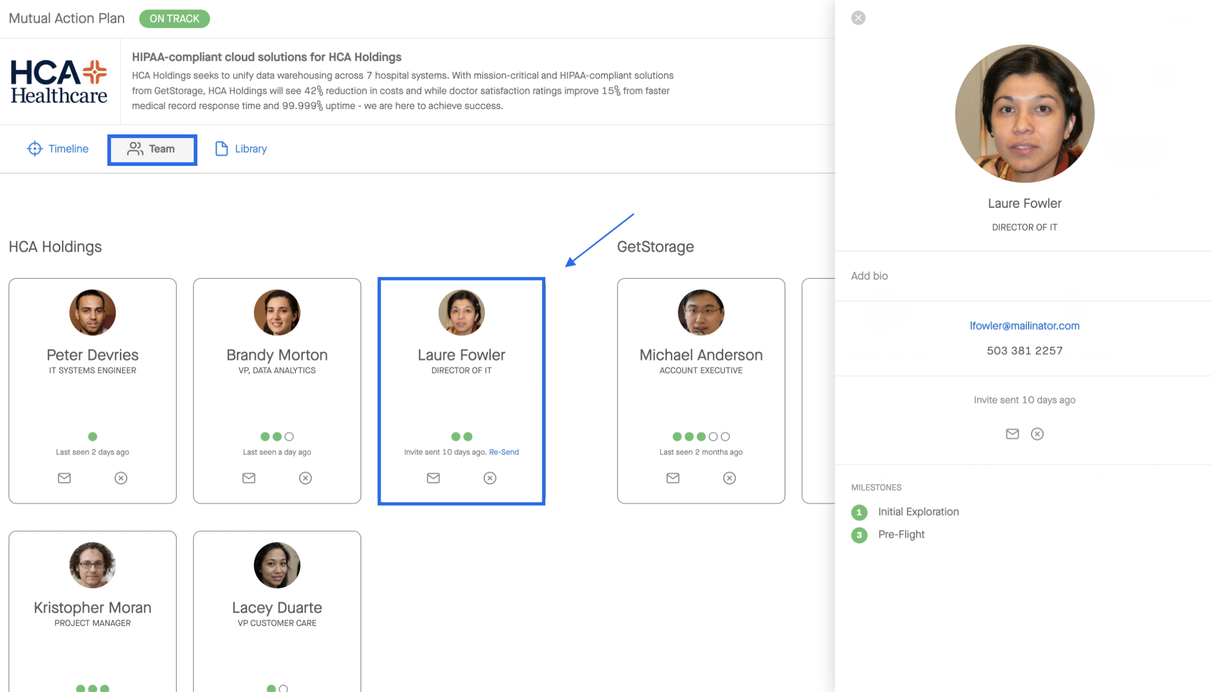The image size is (1211, 692).
Task: Click Michael Anderson name text
Action: (701, 355)
